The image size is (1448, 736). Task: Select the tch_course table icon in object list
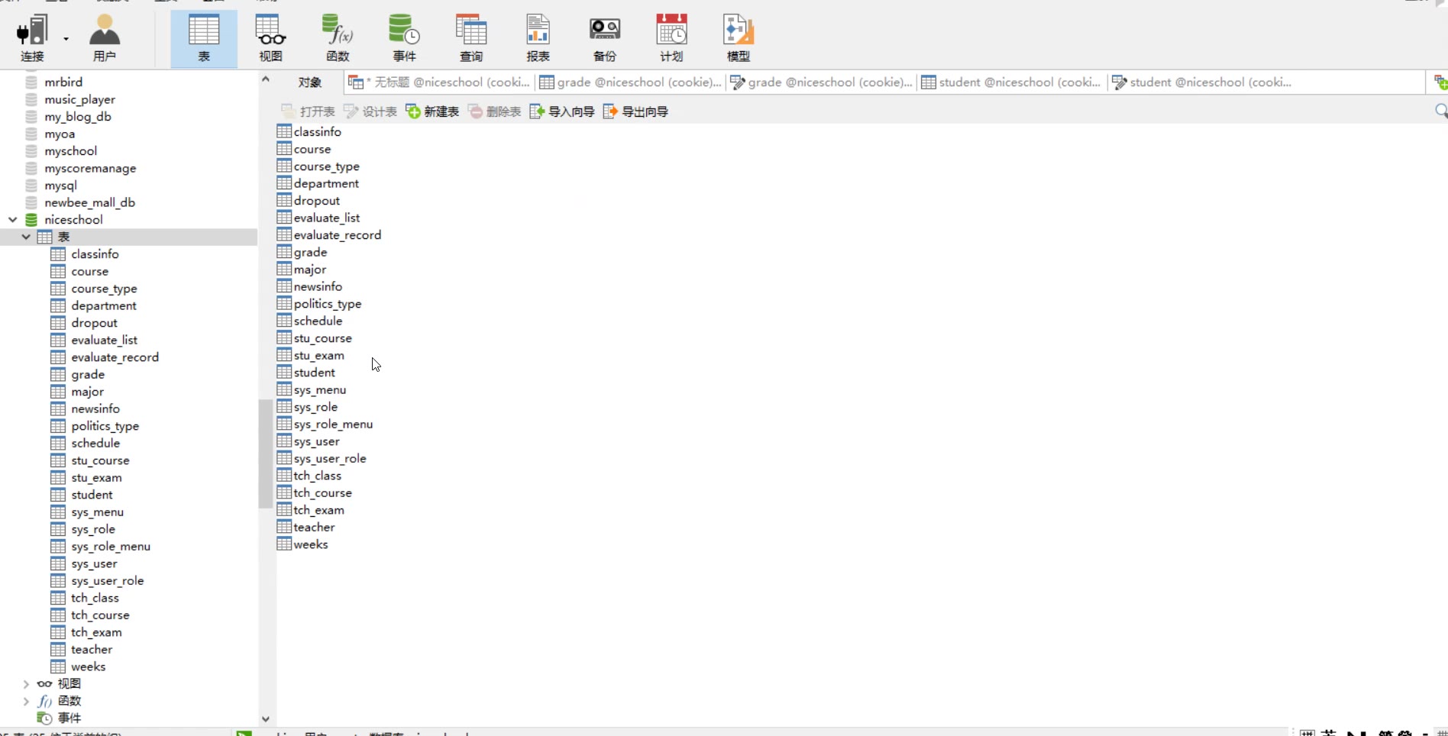pos(284,493)
